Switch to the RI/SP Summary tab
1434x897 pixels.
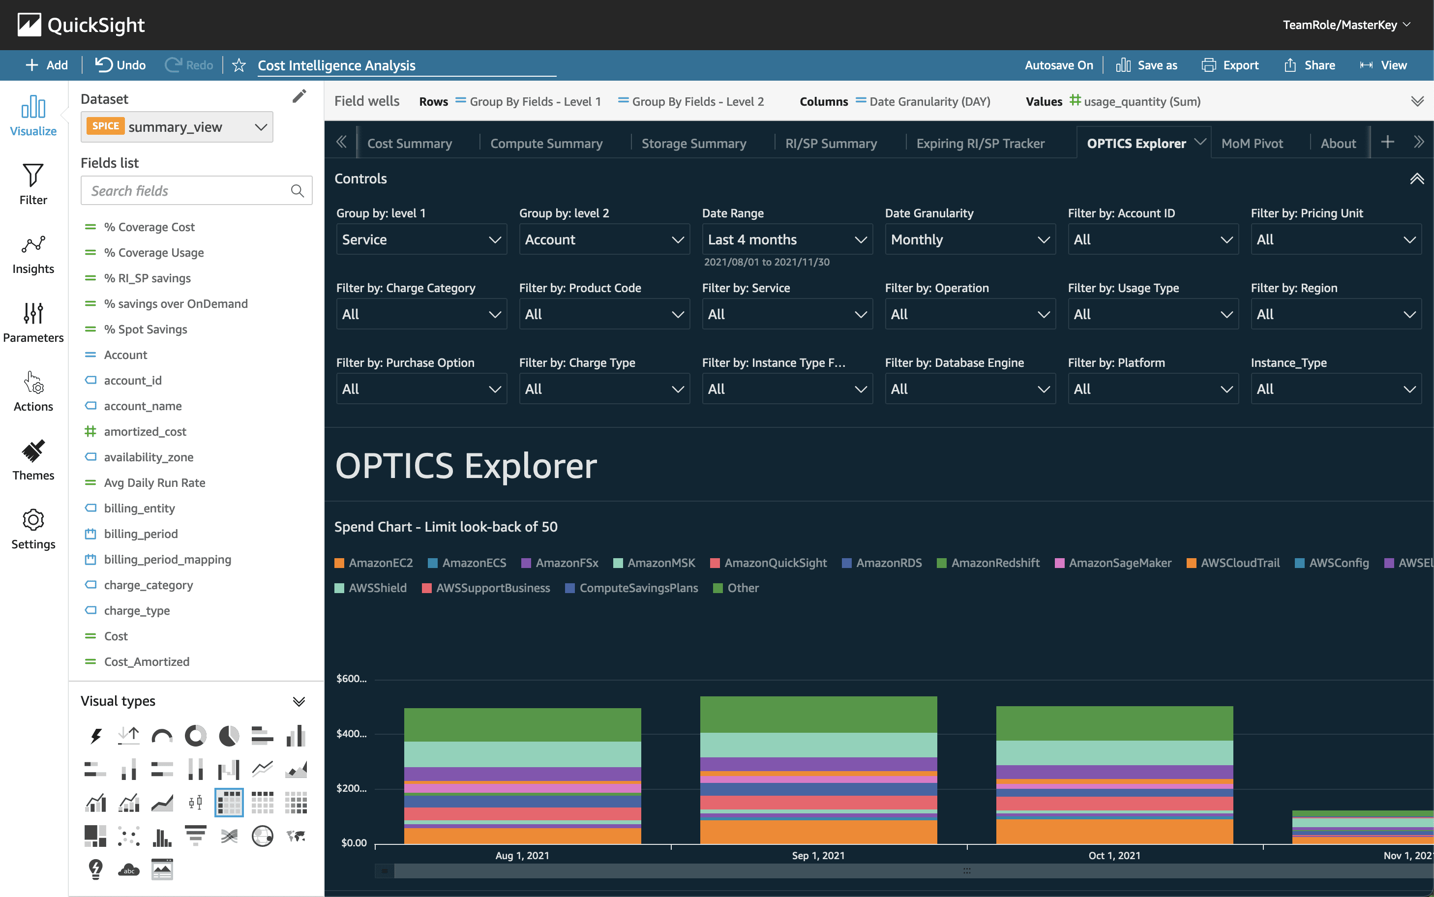[831, 143]
